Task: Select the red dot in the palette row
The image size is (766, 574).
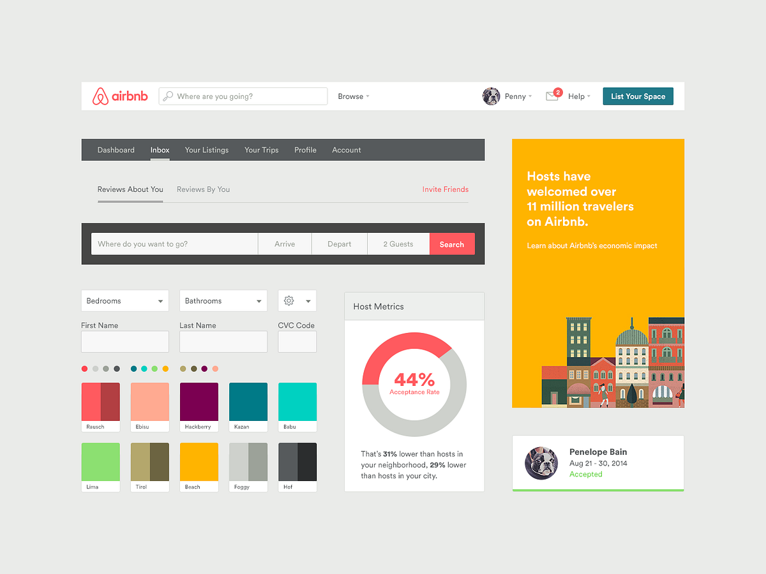Action: (84, 369)
